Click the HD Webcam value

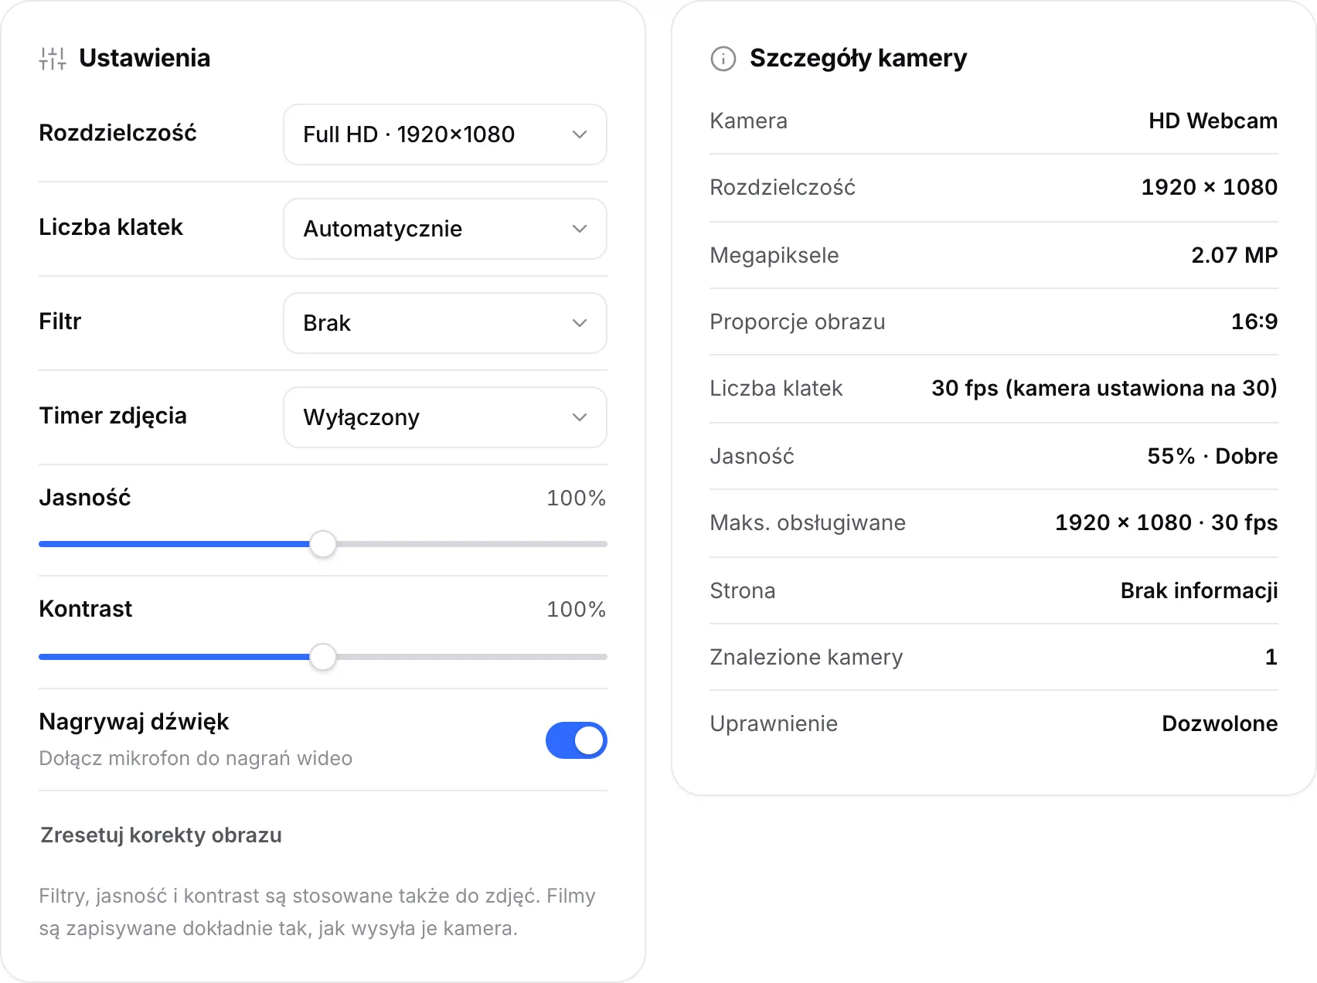coord(1213,121)
